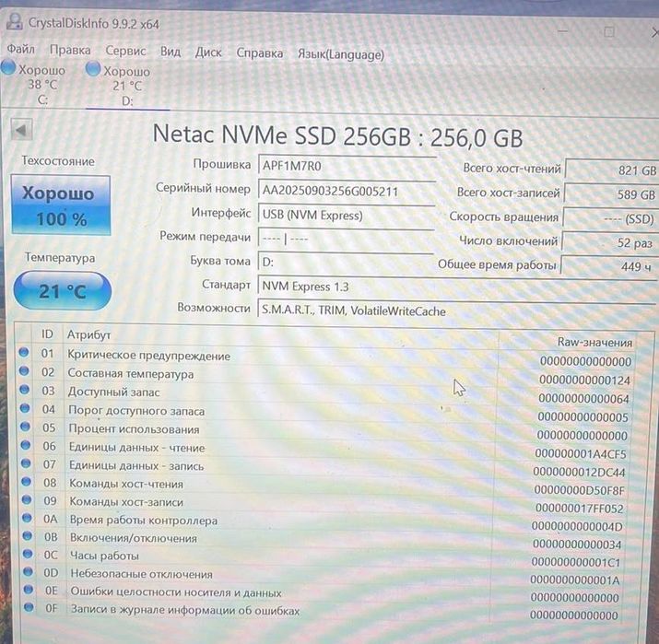Screen dimensions: 659x644
Task: Click the serial number field AA20250903256G005211
Action: [347, 191]
